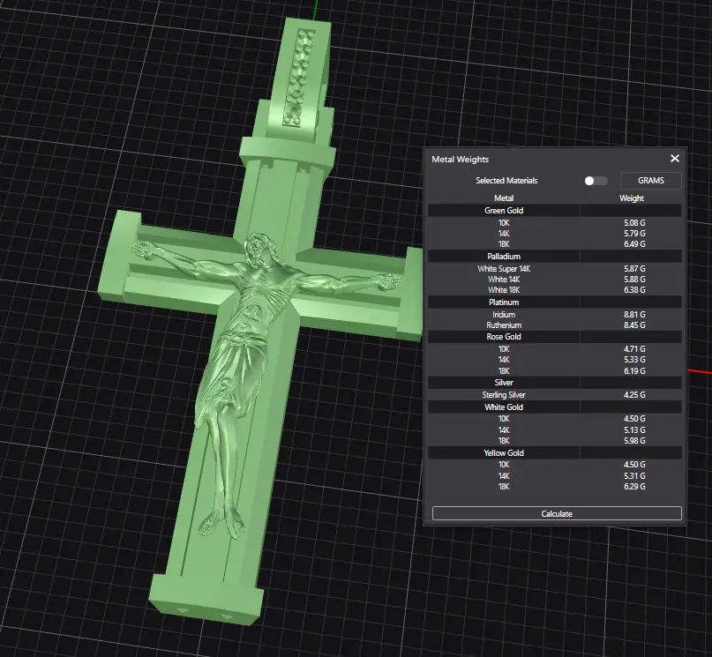This screenshot has height=657, width=712.
Task: Select the Green Gold group header
Action: tap(504, 211)
